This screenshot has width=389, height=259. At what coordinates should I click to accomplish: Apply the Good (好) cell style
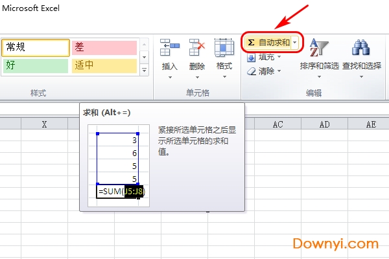pos(36,65)
